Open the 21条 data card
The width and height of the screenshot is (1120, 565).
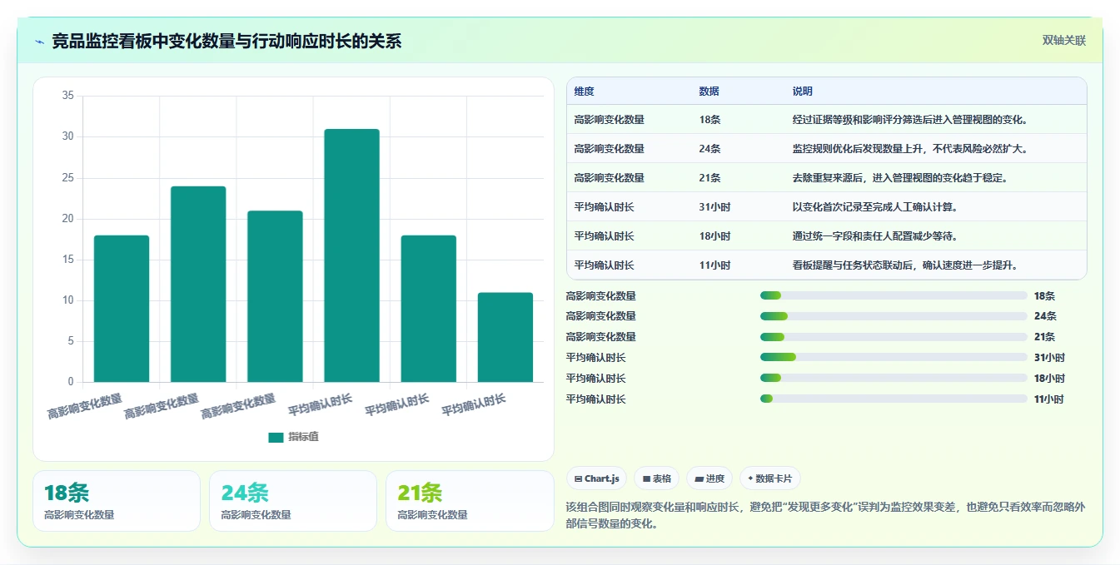coord(470,501)
